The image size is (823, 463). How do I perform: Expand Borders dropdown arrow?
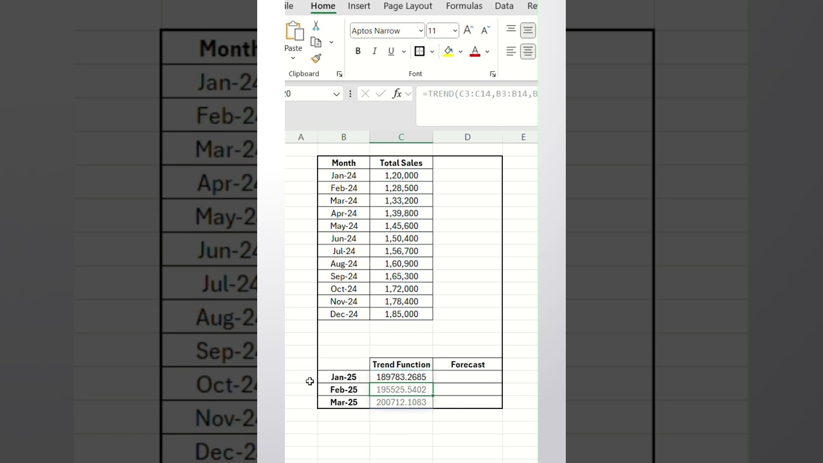click(x=432, y=51)
